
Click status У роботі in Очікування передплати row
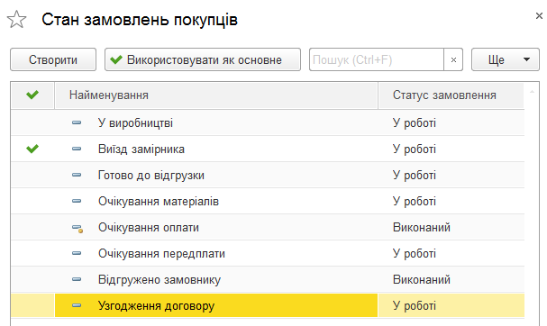click(415, 254)
